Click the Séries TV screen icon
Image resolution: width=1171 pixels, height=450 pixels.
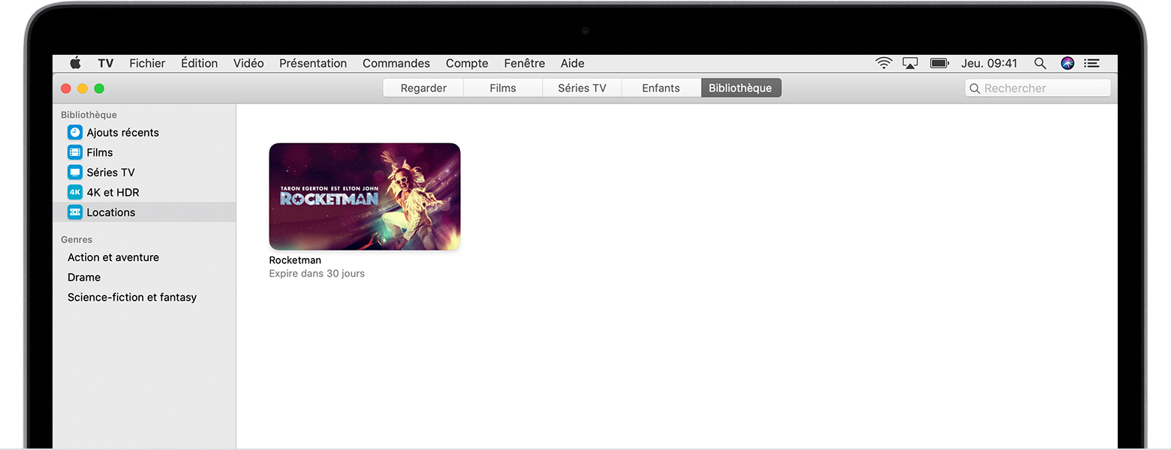point(75,172)
